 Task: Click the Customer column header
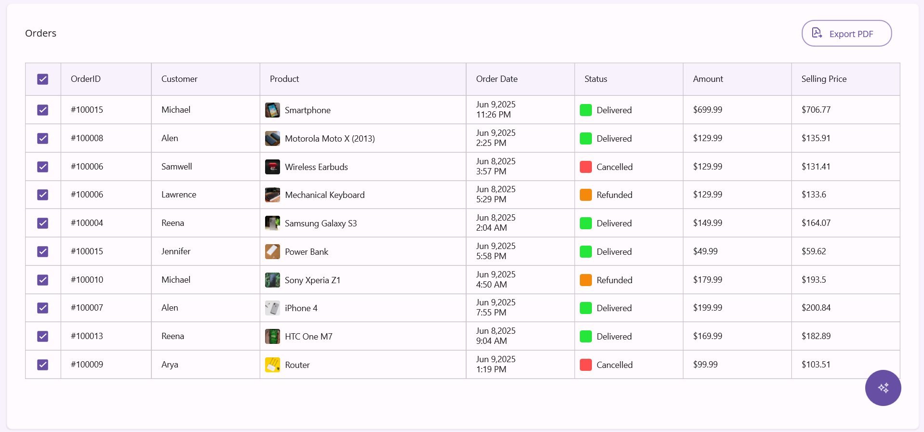[206, 79]
